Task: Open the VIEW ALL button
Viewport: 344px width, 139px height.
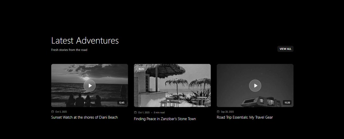Action: (285, 49)
